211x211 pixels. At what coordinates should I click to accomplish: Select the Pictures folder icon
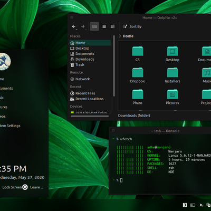pos(172,94)
